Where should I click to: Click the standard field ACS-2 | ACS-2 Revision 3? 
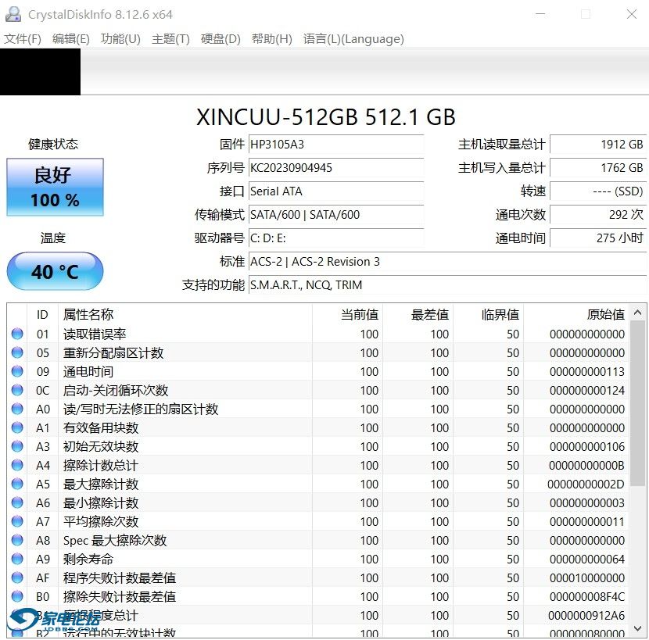click(x=447, y=262)
